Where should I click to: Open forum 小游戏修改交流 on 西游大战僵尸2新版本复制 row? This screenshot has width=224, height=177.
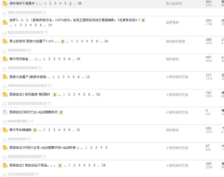177,77
